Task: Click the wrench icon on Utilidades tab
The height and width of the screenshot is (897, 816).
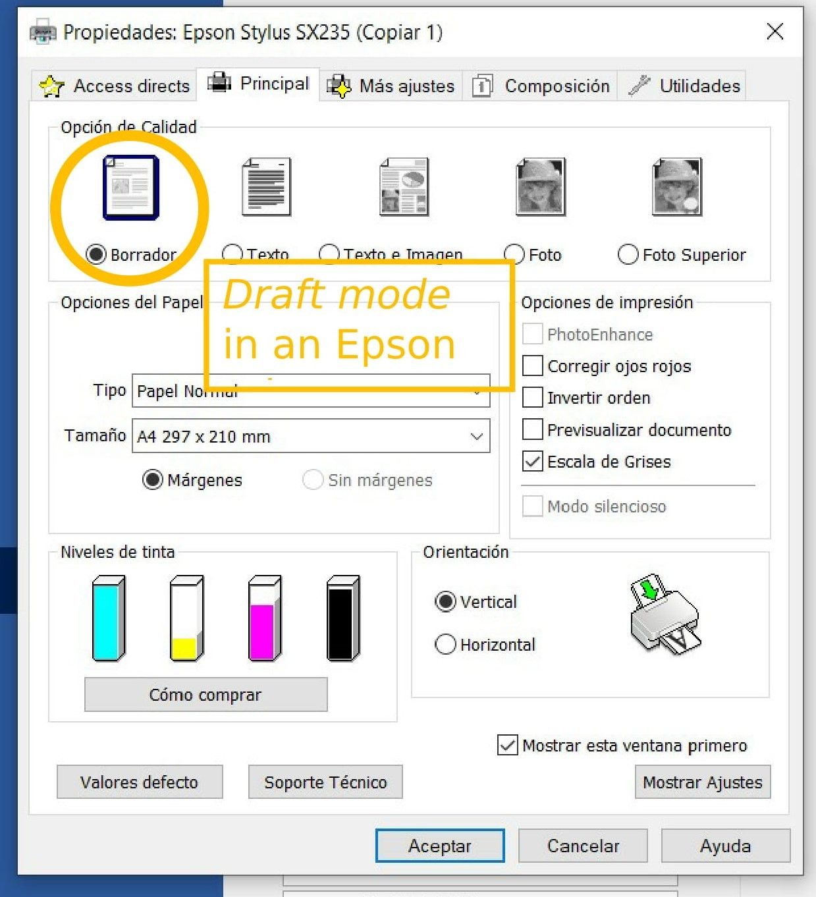Action: click(639, 86)
